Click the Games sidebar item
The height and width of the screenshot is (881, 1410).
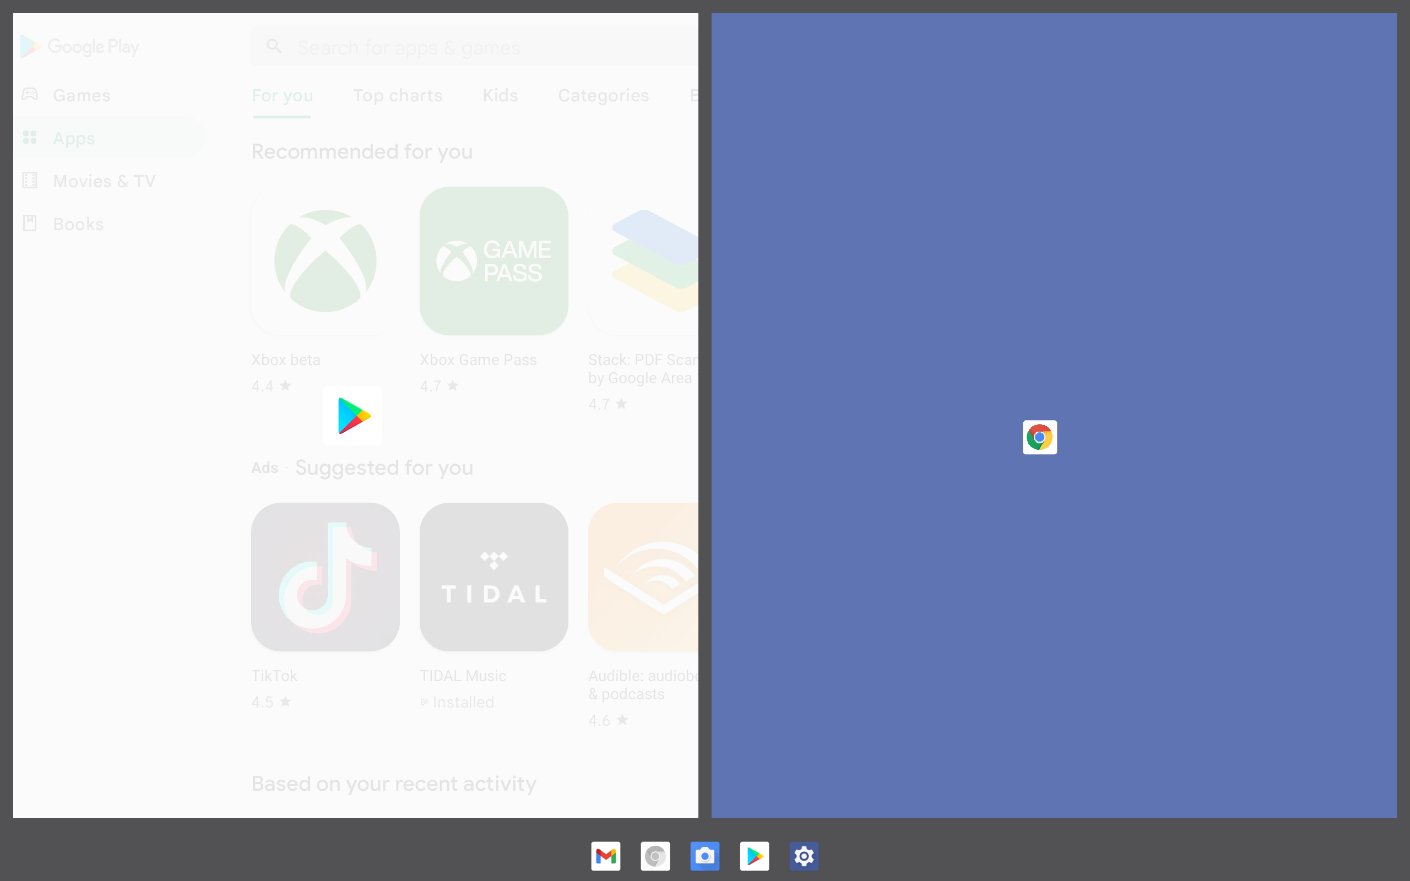pyautogui.click(x=81, y=95)
